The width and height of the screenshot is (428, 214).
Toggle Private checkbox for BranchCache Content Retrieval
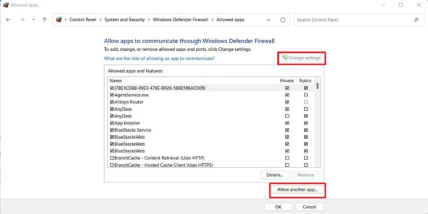pos(287,158)
